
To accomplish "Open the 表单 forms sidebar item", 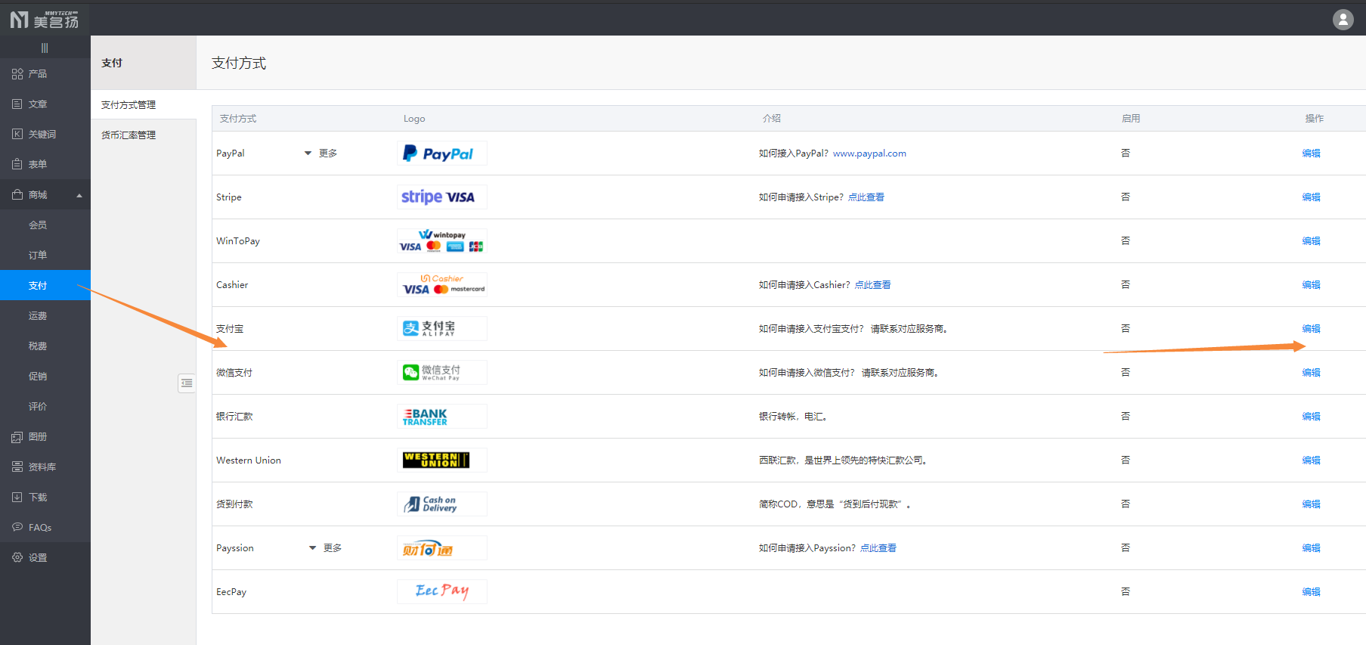I will tap(37, 165).
